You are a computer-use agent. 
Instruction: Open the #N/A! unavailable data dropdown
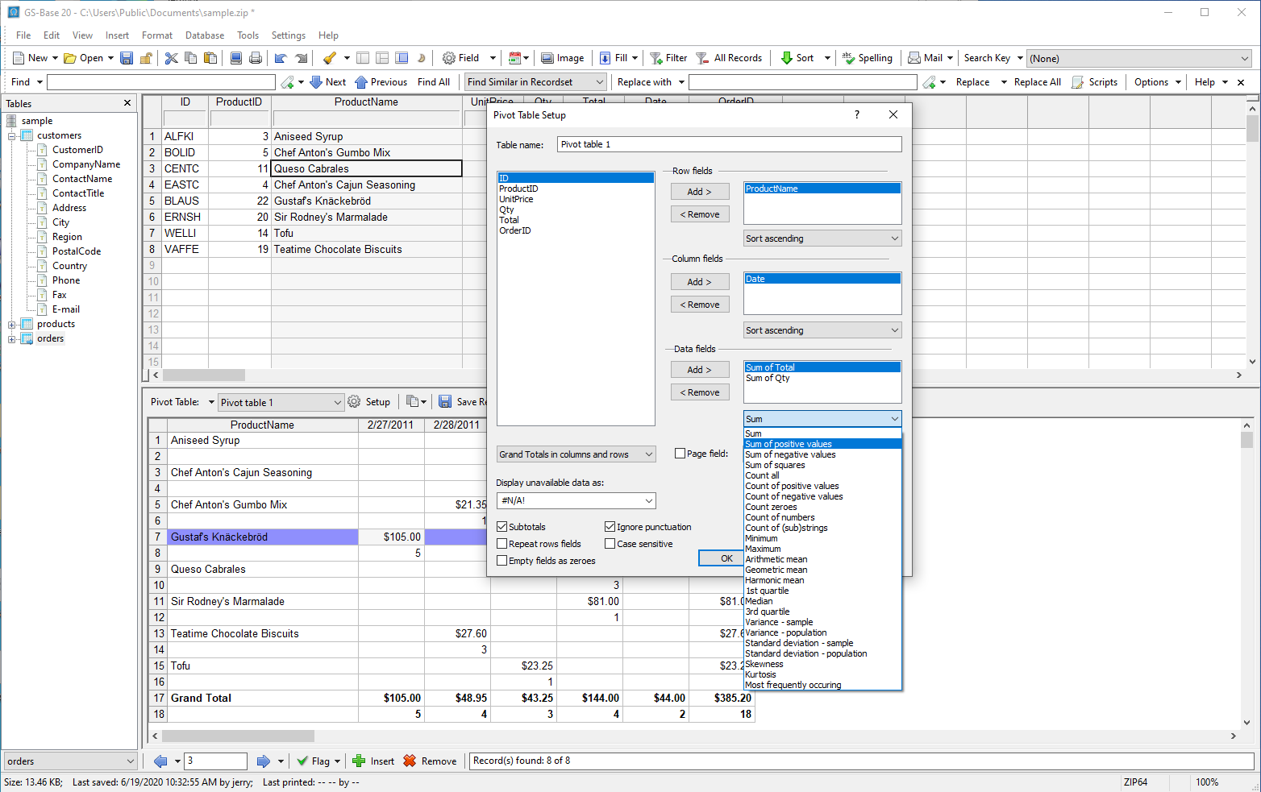[x=576, y=500]
